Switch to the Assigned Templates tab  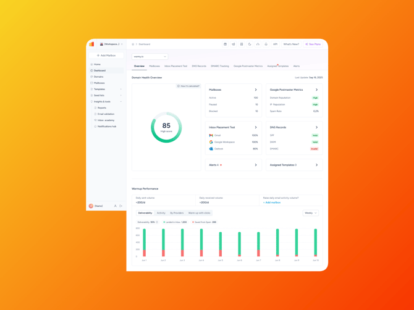point(278,66)
